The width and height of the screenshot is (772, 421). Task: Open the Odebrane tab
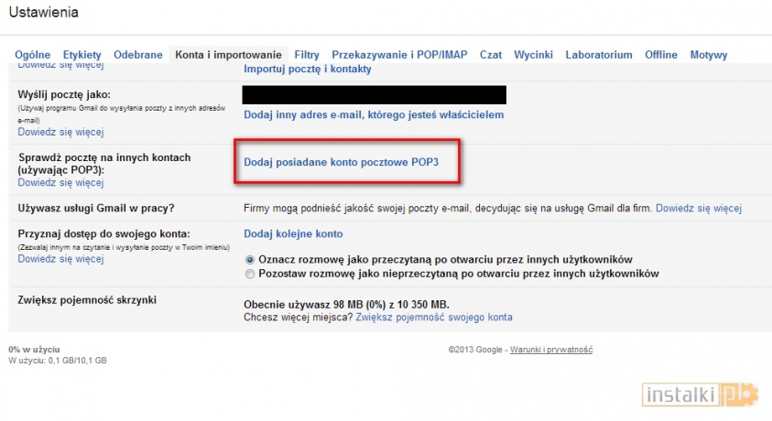[138, 55]
